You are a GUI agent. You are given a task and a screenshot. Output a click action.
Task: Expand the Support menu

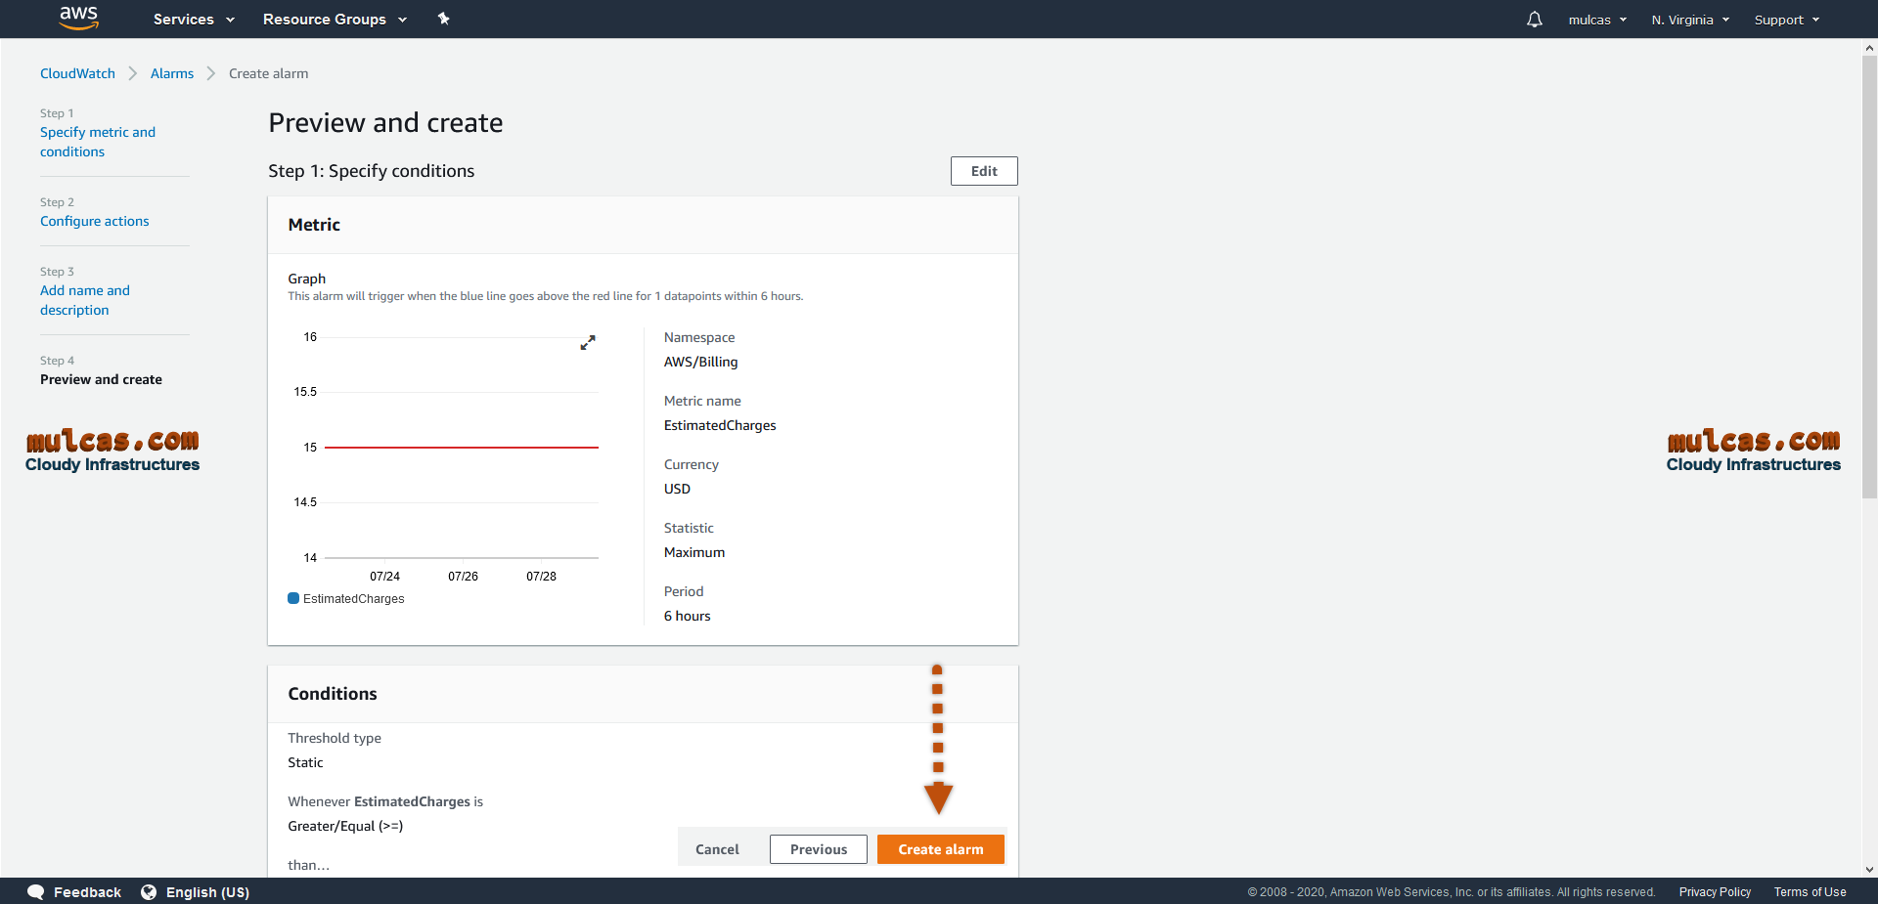coord(1786,20)
